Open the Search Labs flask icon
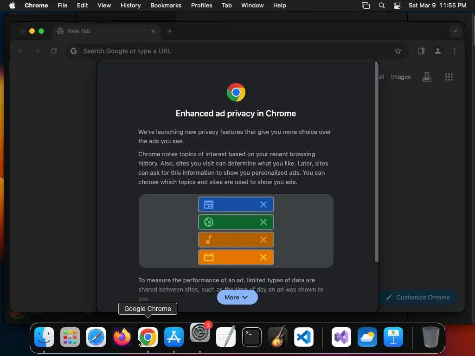The width and height of the screenshot is (475, 356). pos(427,77)
